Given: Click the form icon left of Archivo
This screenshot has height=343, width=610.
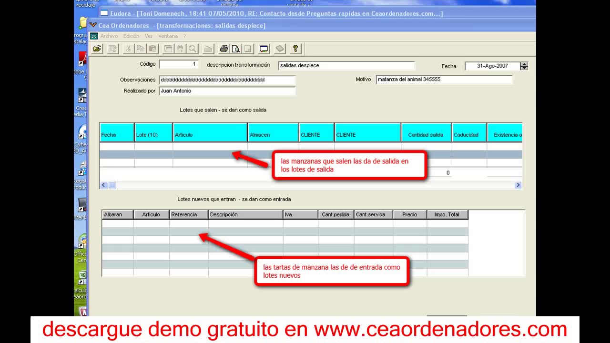Looking at the screenshot, I should pyautogui.click(x=94, y=36).
